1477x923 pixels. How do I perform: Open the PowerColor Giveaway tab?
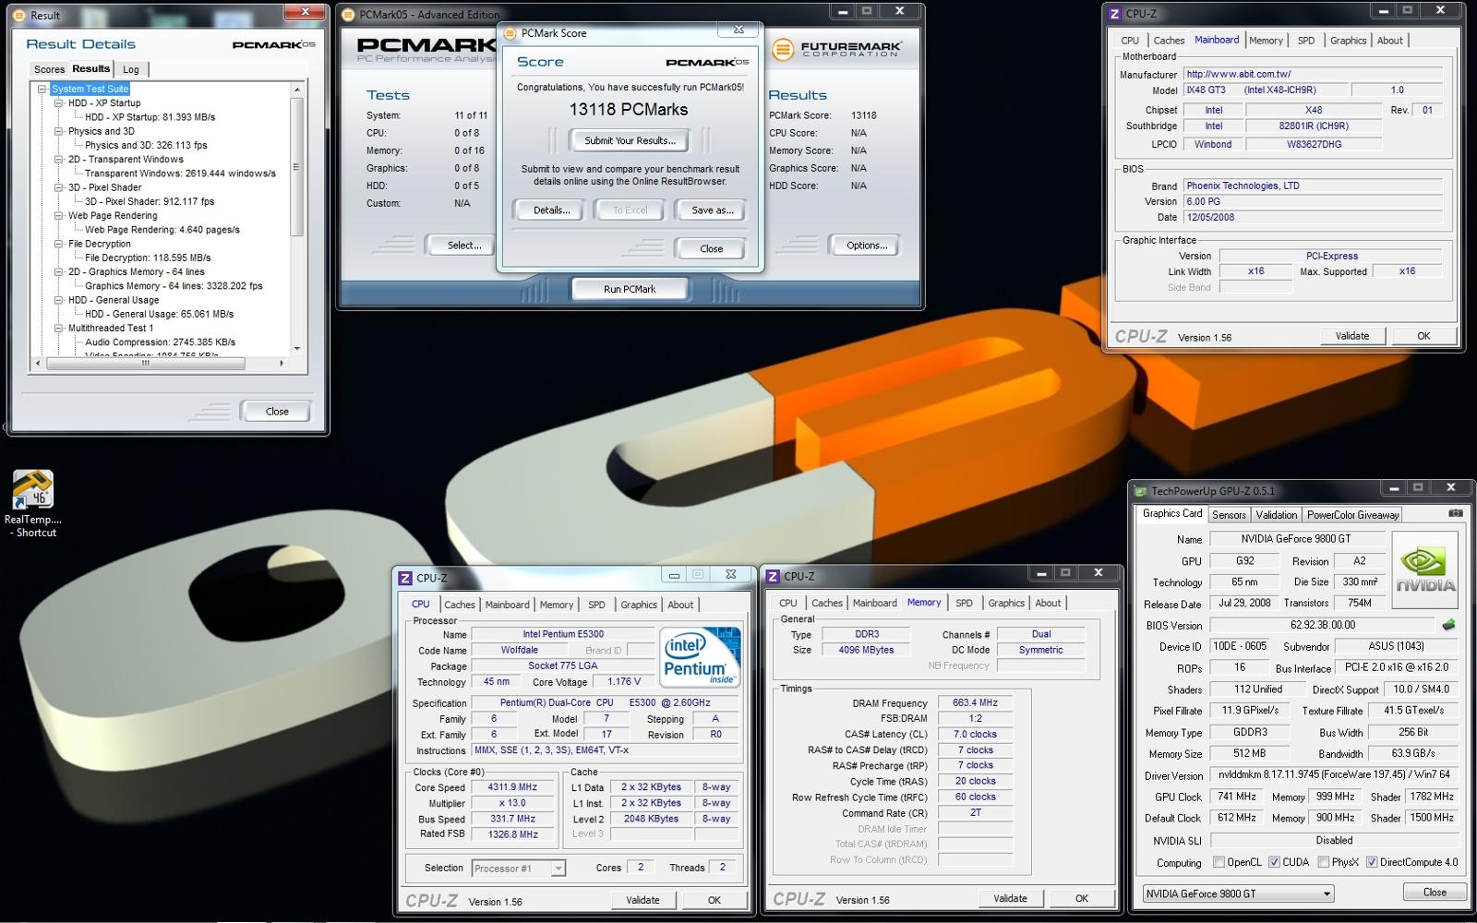tap(1352, 515)
